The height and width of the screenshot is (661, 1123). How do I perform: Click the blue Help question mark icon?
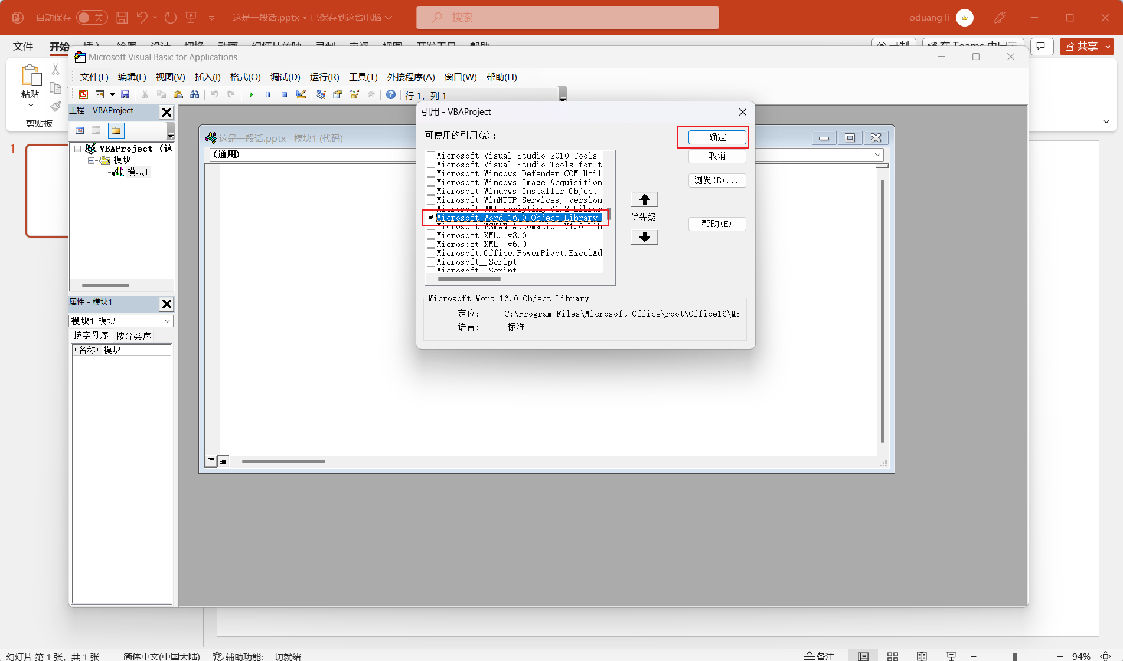point(391,94)
